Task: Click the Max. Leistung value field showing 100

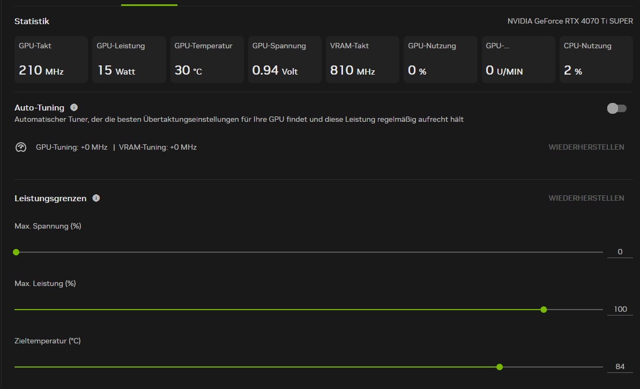Action: pyautogui.click(x=620, y=309)
